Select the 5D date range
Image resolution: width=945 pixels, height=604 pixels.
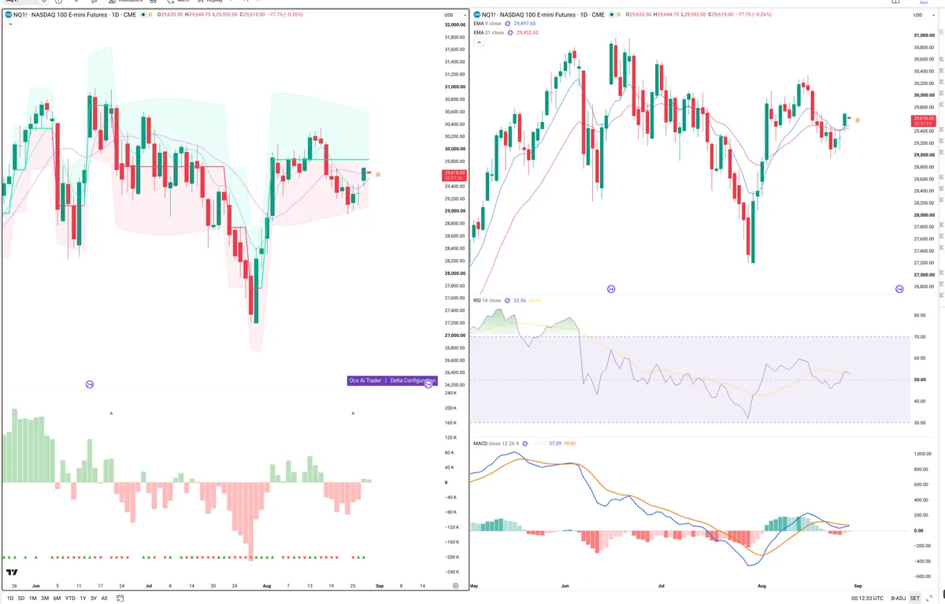pos(21,598)
